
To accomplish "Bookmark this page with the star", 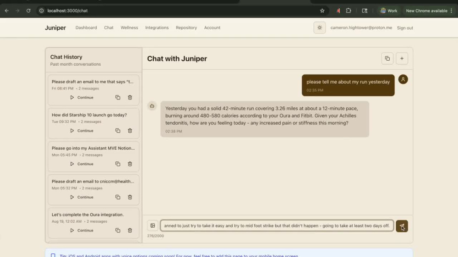I will (x=322, y=10).
